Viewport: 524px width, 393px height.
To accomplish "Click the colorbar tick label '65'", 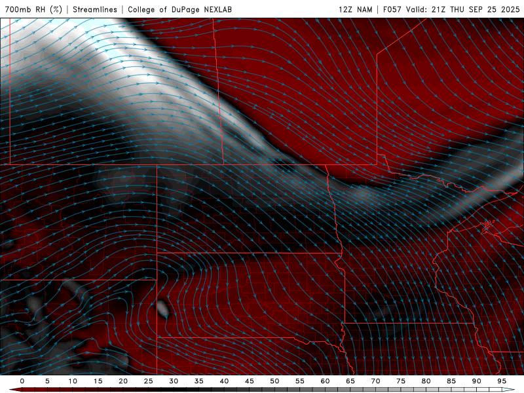I will pyautogui.click(x=350, y=381).
